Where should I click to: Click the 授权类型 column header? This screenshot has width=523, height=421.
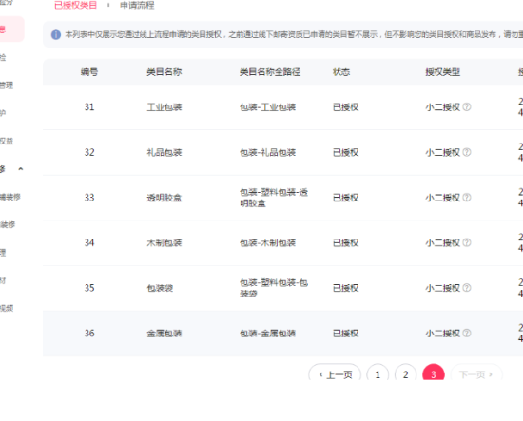click(442, 72)
